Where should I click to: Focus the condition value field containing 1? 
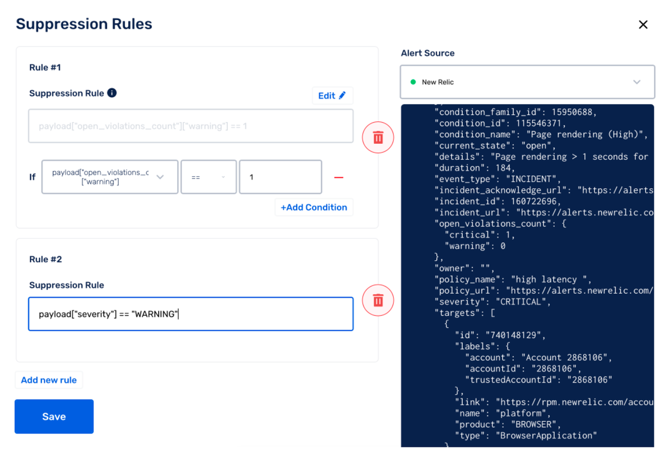(280, 177)
